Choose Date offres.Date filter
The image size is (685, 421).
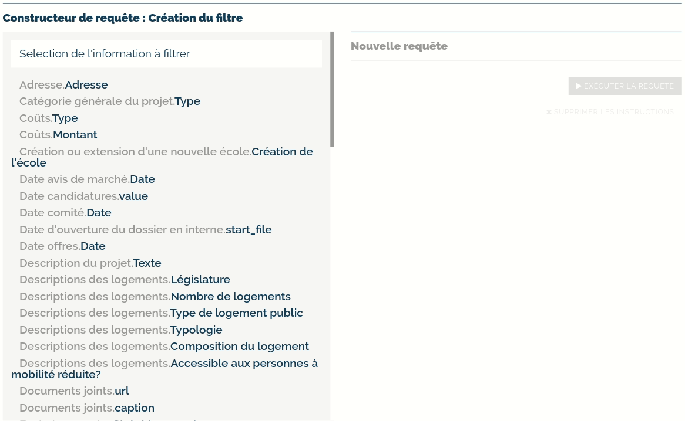pos(62,246)
